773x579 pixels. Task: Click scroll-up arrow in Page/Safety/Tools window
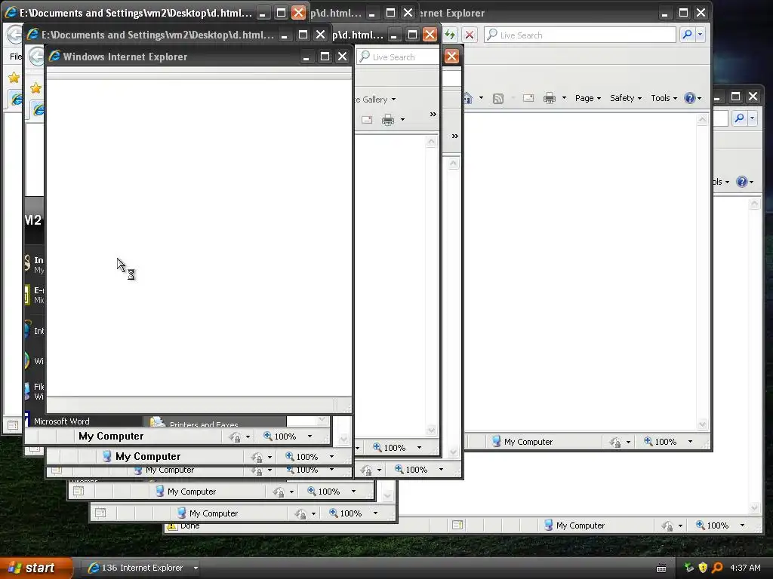click(703, 120)
